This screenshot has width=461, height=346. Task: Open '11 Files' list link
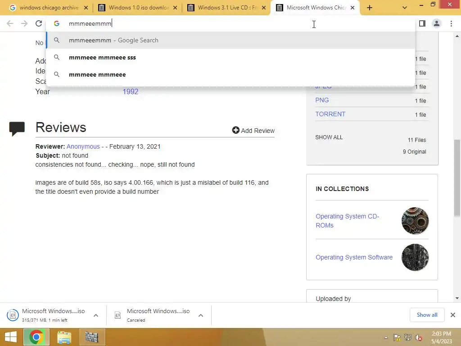click(x=416, y=140)
